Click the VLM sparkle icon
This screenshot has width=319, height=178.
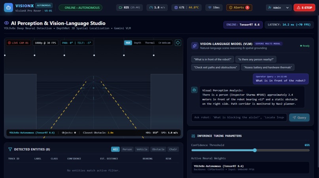click(194, 46)
